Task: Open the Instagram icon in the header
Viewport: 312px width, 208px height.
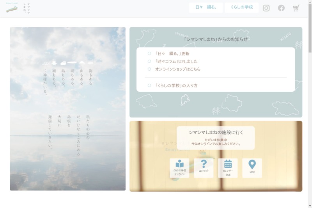Action: click(x=266, y=8)
